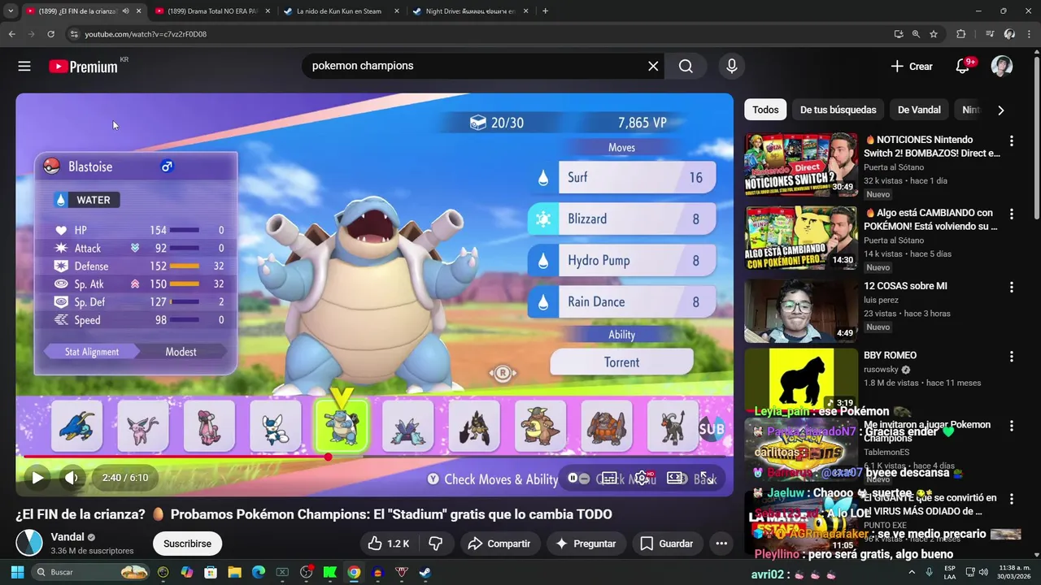Open options for Algo está CAMBIANDO video
This screenshot has height=585, width=1041.
(1012, 214)
